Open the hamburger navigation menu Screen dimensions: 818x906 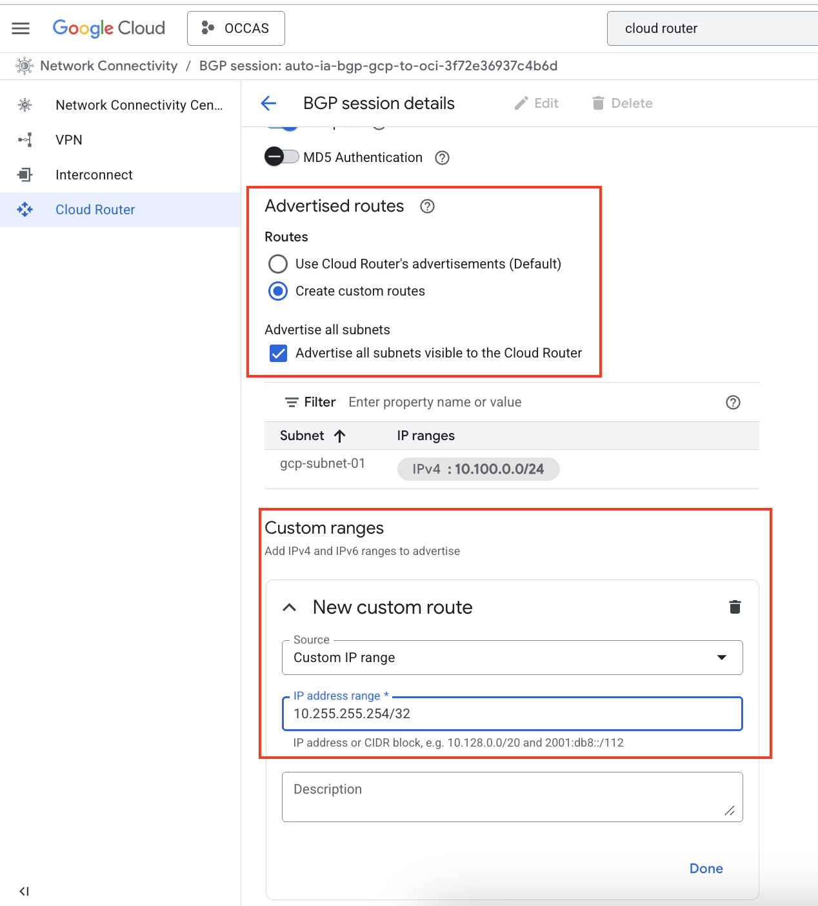click(x=21, y=28)
